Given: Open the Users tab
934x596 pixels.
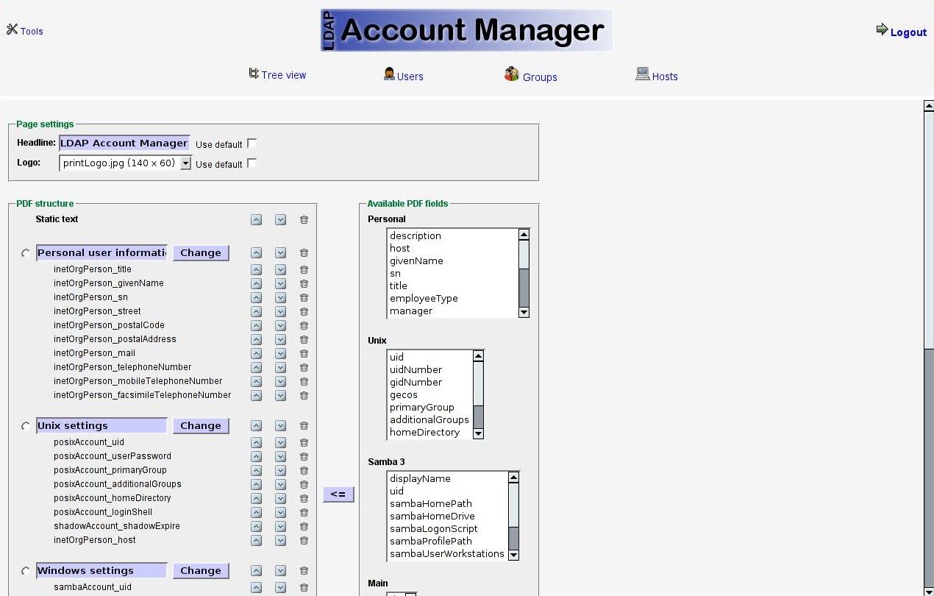Looking at the screenshot, I should (404, 76).
